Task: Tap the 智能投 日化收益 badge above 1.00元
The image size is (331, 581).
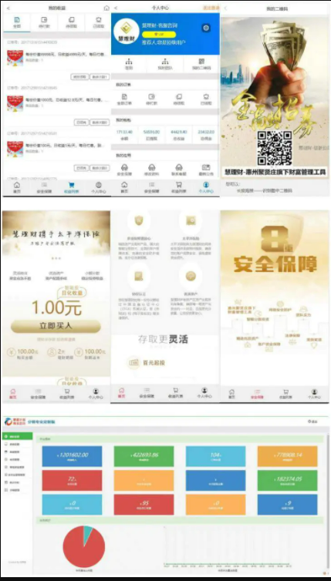Action: [x=70, y=290]
